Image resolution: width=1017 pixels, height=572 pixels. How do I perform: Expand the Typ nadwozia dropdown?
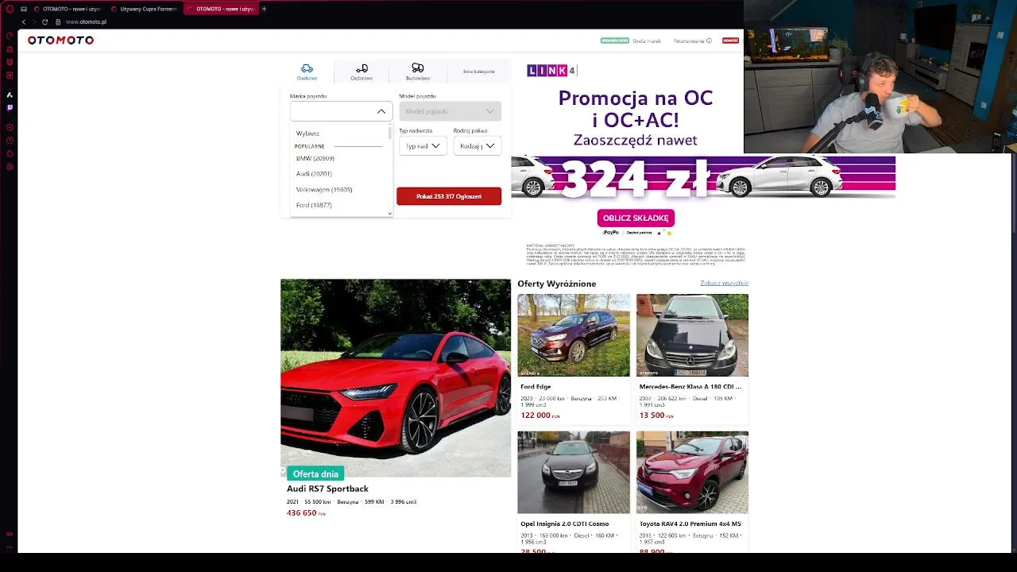coord(423,145)
